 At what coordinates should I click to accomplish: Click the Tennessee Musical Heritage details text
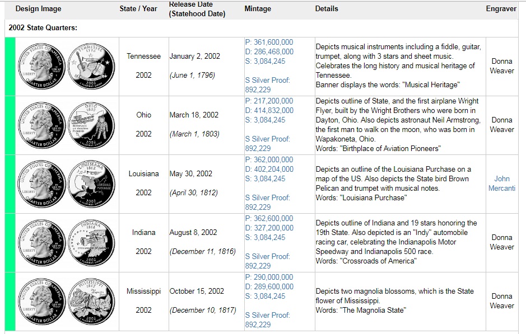[x=398, y=65]
